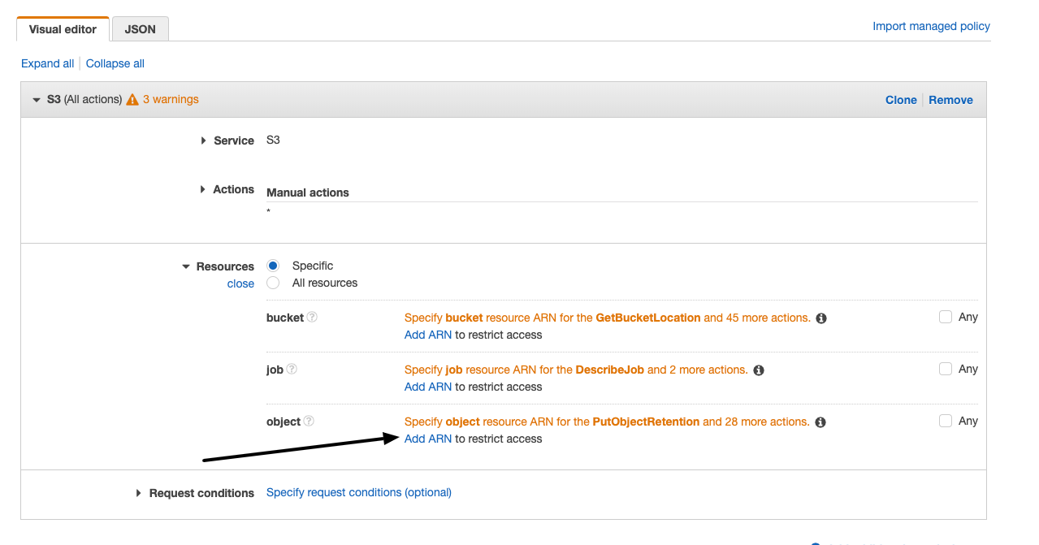
Task: Expand the Service section
Action: [203, 141]
